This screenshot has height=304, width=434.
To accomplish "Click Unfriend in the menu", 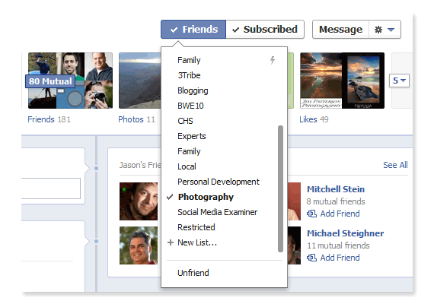I will click(x=193, y=273).
